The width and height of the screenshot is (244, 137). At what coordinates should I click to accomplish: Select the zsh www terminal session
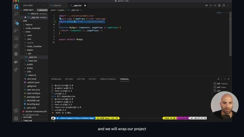(x=220, y=87)
